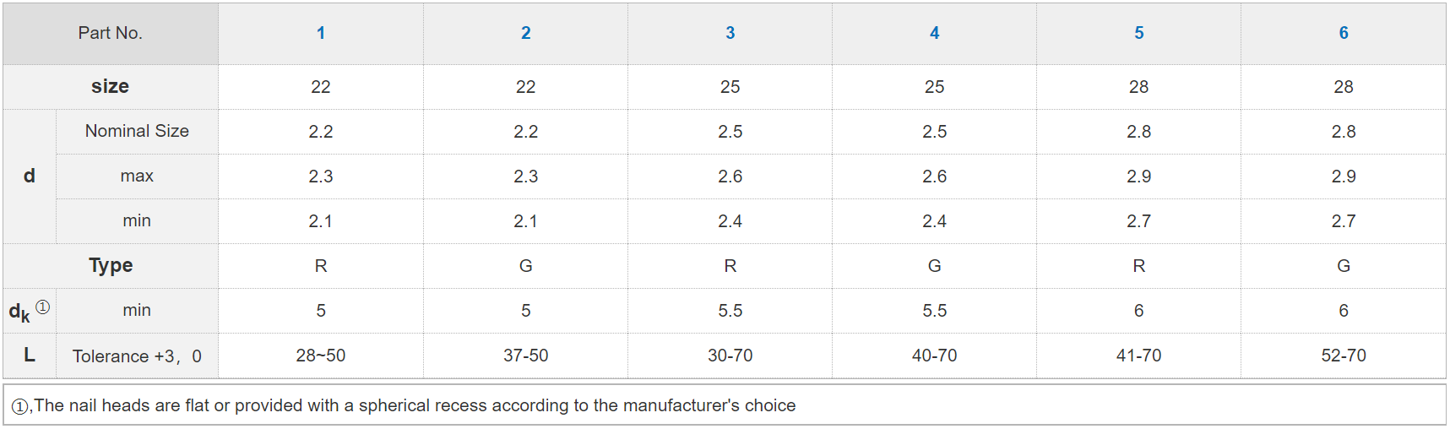1450x429 pixels.
Task: Click the 52-70 length cell
Action: tap(1343, 356)
